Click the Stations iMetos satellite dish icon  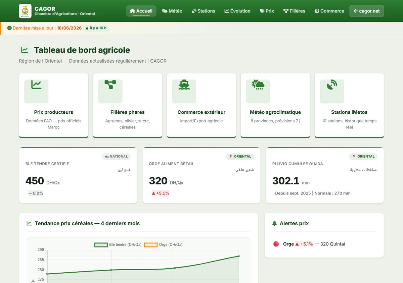[x=332, y=85]
